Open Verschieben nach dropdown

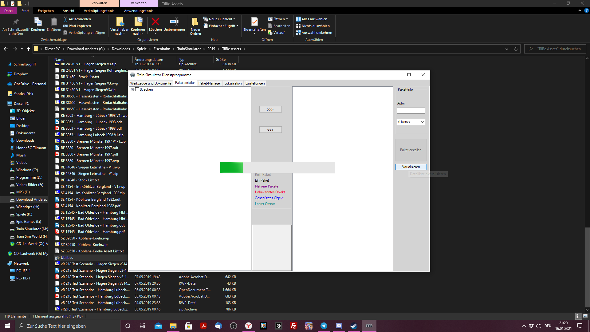click(120, 26)
